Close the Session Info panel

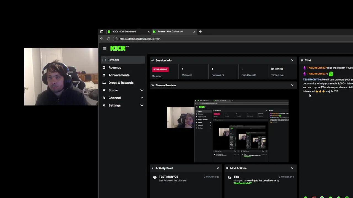292,60
